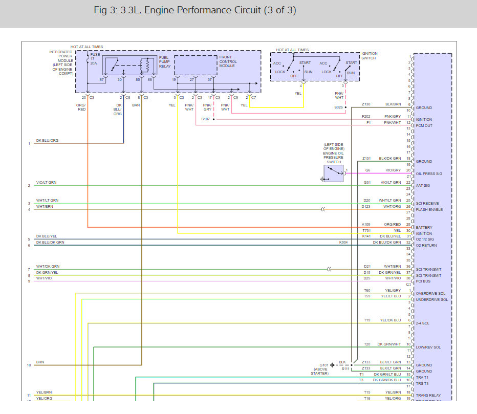Click the 'BLK/DK GRN' wire color label
Viewport: 477px width, 414px height.
click(389, 158)
